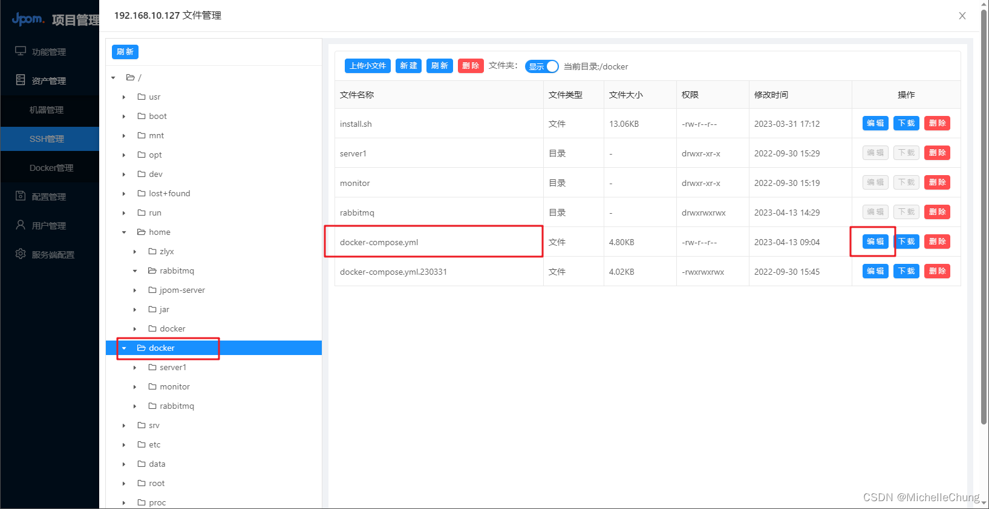Click the etc folder icon
Viewport: 989px width, 509px height.
point(142,444)
